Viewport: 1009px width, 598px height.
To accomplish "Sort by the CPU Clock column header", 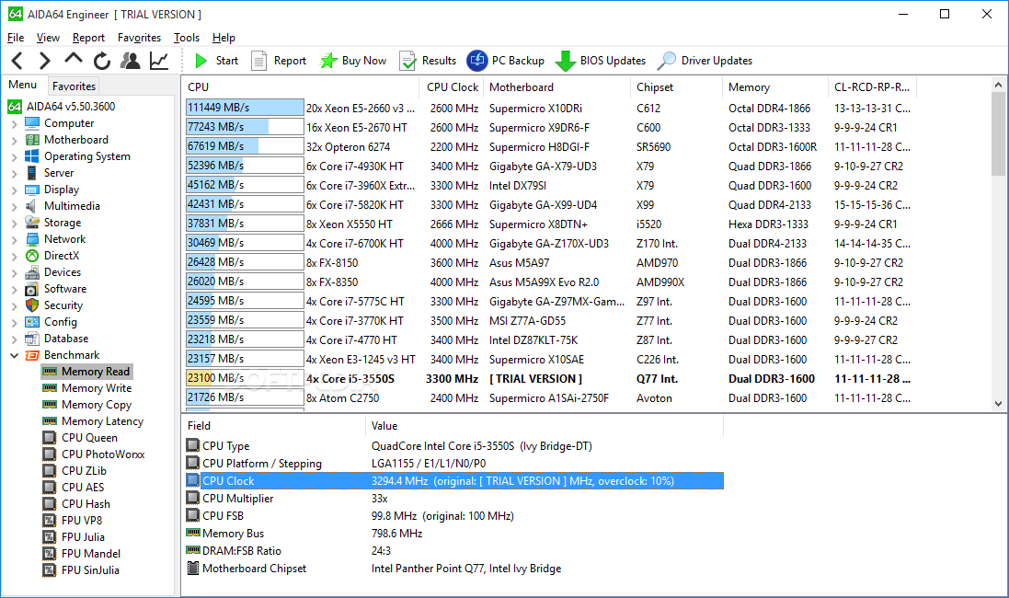I will tap(453, 87).
